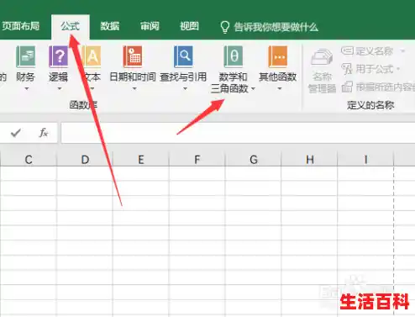
Task: Switch to the 视图 tab
Action: [x=189, y=26]
